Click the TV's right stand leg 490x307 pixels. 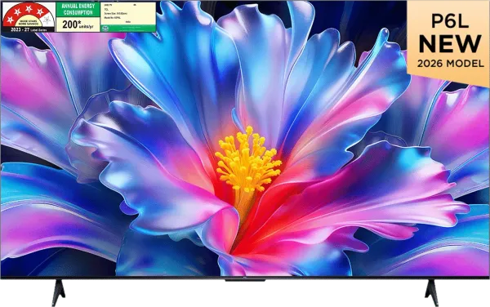tap(431, 292)
